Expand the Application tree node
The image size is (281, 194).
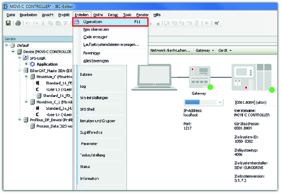26,64
